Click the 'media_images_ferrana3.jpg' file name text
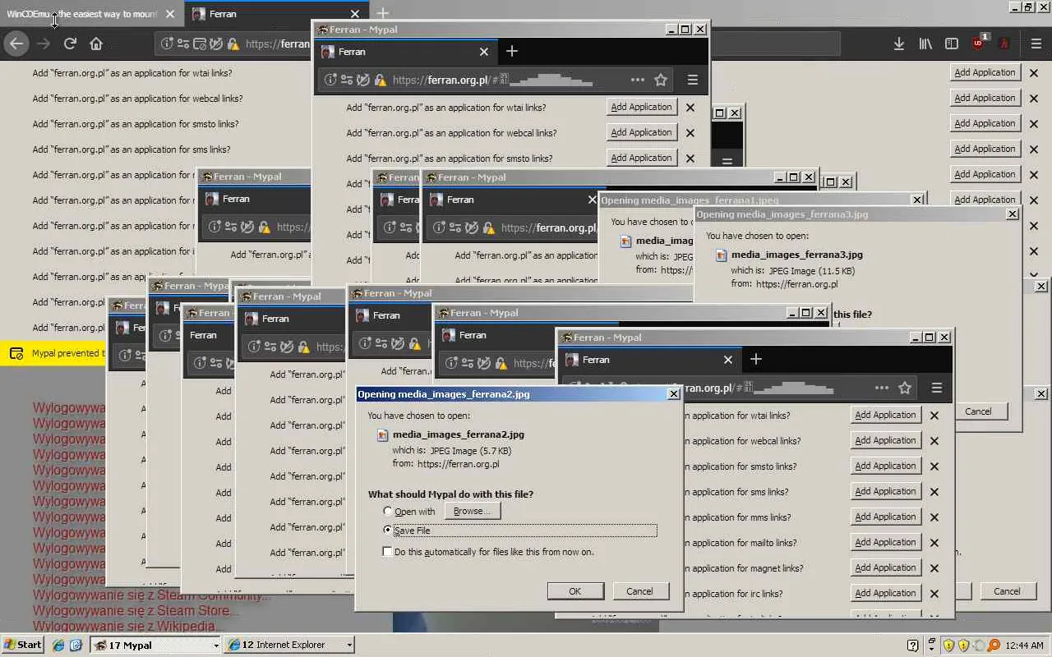Viewport: 1052px width, 657px height. 797,255
